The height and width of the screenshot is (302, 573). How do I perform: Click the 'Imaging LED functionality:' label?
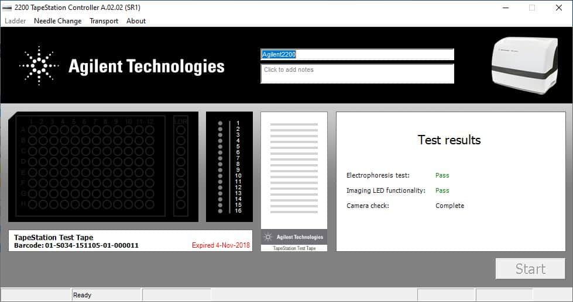click(x=386, y=190)
